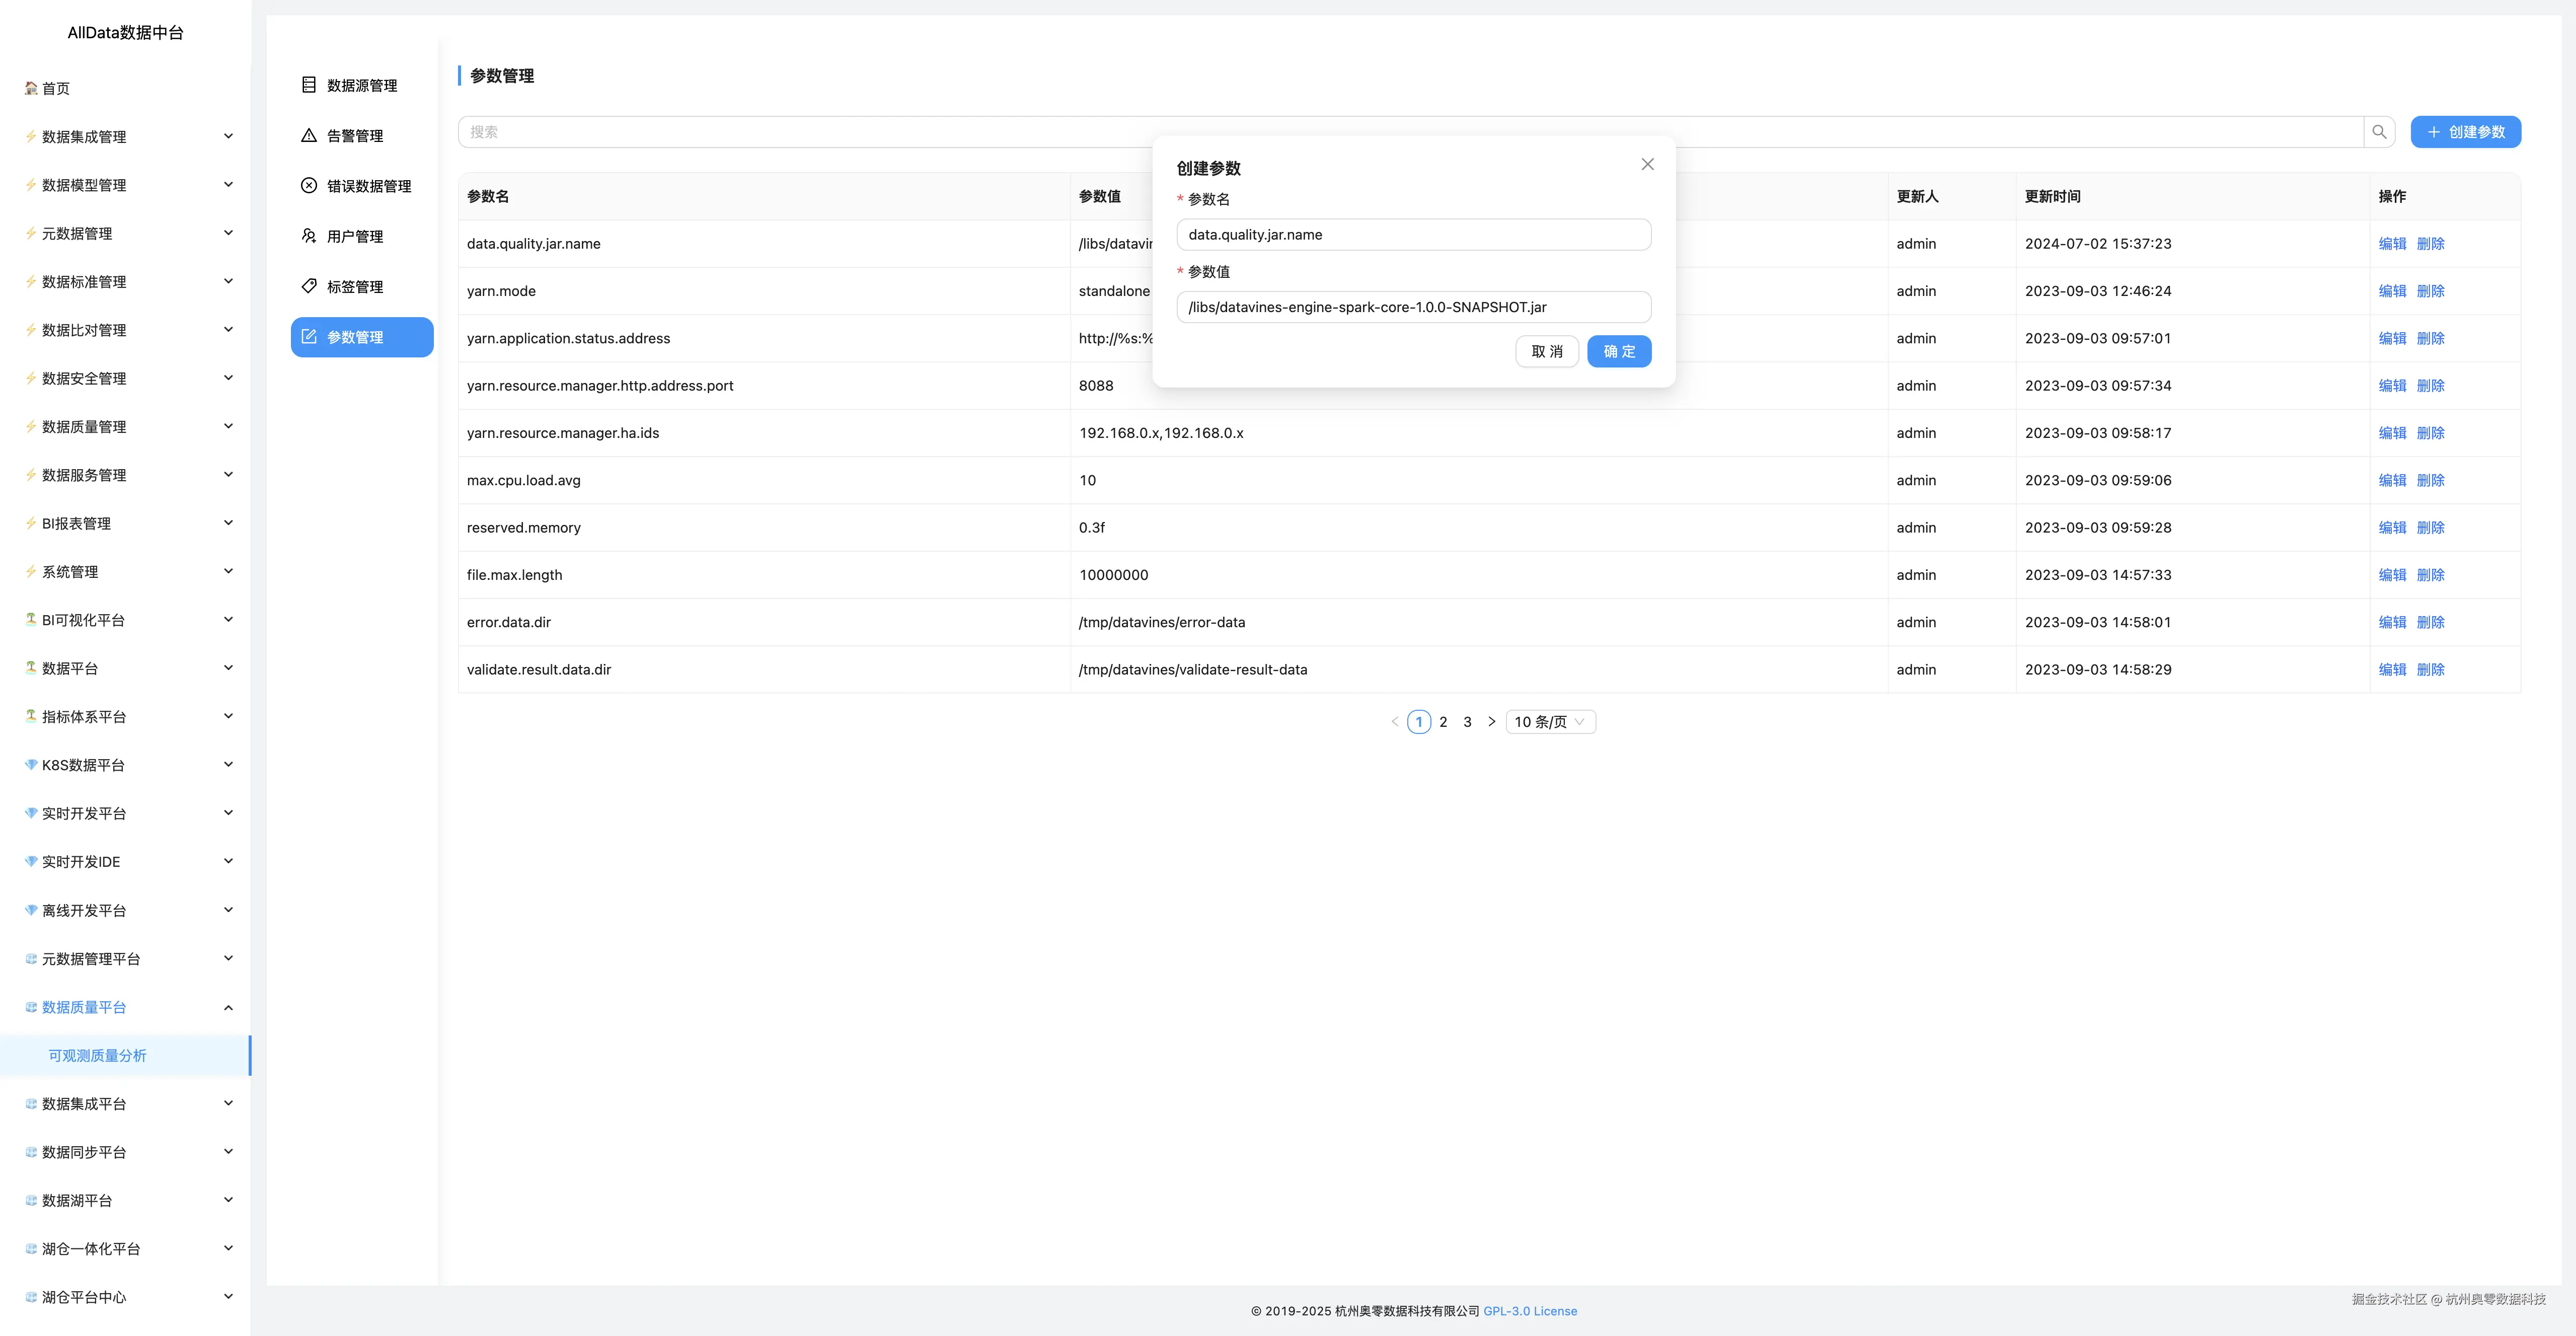Click 编辑 link for the yarn.mode row

pos(2392,291)
